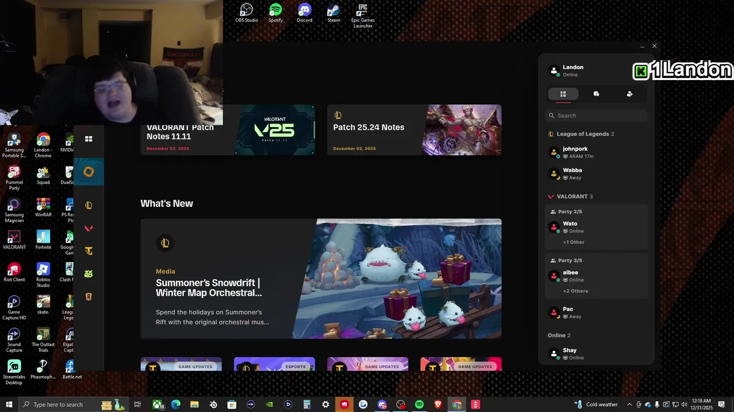Switch to the friends list tab
Screen dimensions: 734x412
click(563, 94)
